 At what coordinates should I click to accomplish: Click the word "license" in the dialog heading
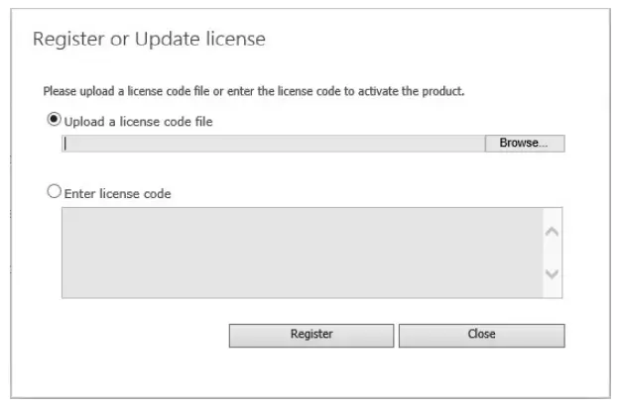coord(238,40)
